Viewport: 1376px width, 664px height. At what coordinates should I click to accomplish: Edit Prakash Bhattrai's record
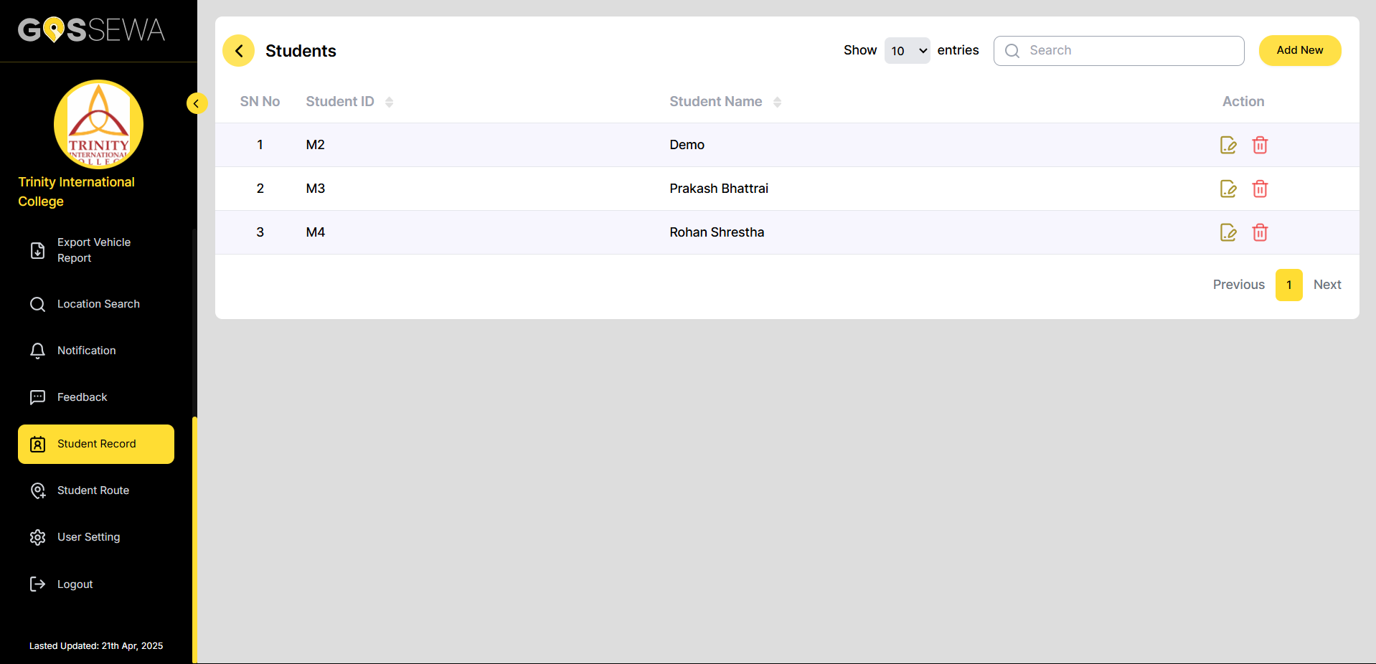1228,189
